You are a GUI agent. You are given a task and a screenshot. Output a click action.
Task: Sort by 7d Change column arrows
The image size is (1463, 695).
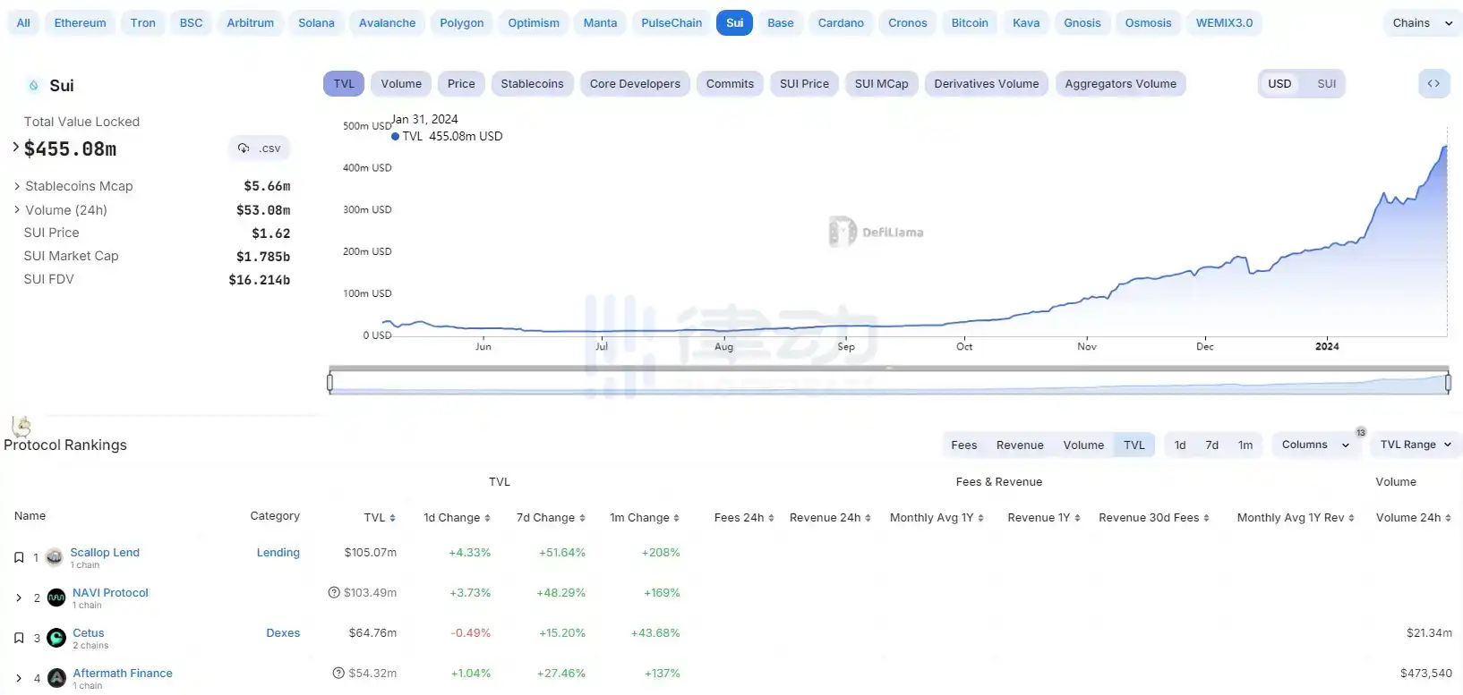pos(582,519)
